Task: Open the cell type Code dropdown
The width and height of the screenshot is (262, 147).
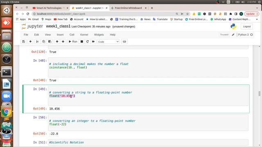Action: (x=108, y=42)
